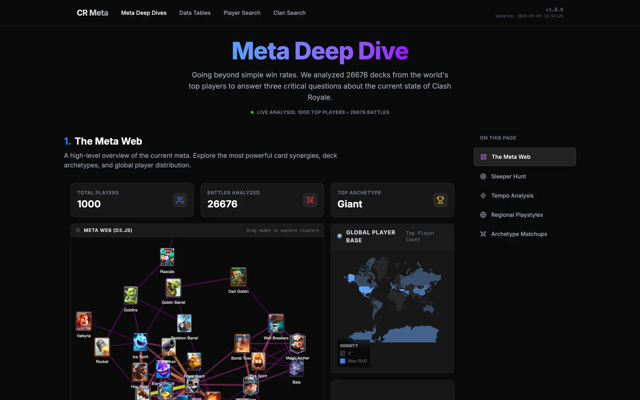Click the Magic Archer card node
The height and width of the screenshot is (400, 640).
298,343
